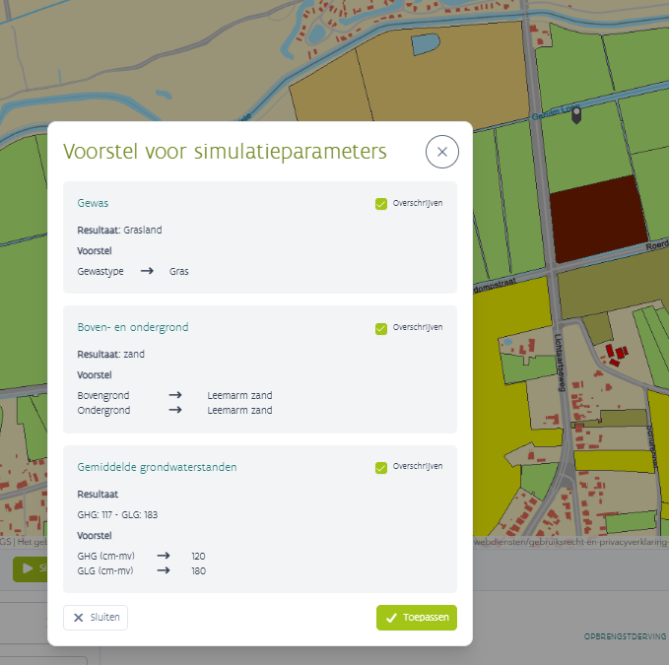Click the proposed GHG value 120
Screen dimensions: 669x665
tap(198, 557)
